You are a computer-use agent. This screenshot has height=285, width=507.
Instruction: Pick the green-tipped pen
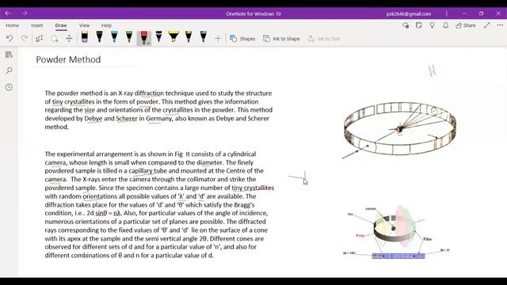tap(129, 37)
